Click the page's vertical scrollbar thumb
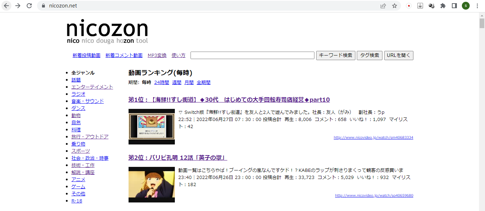This screenshot has width=485, height=211. pyautogui.click(x=482, y=23)
